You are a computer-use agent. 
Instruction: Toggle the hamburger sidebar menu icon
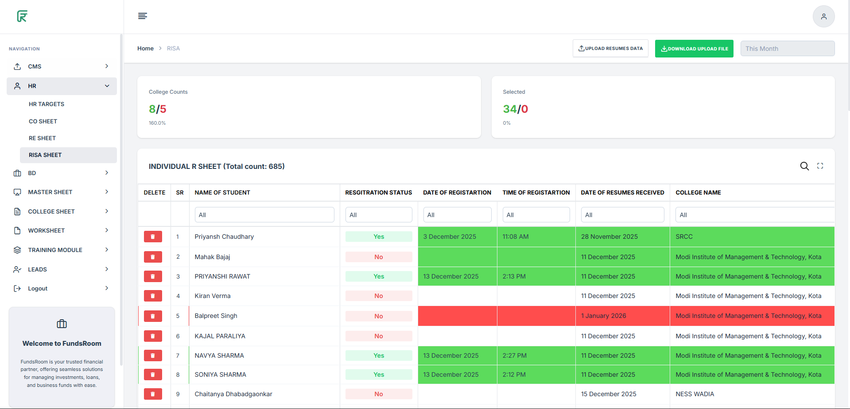click(142, 16)
